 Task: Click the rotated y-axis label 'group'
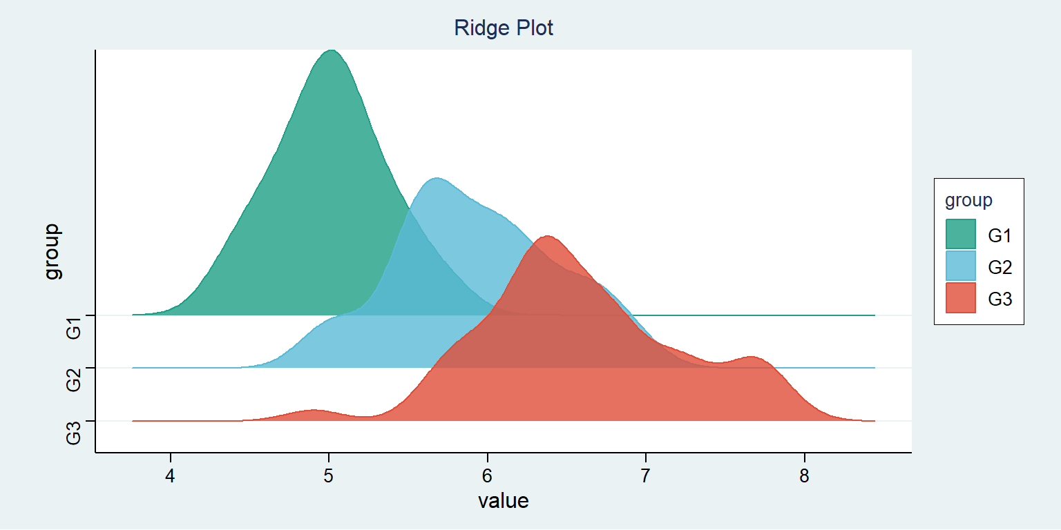pos(52,251)
